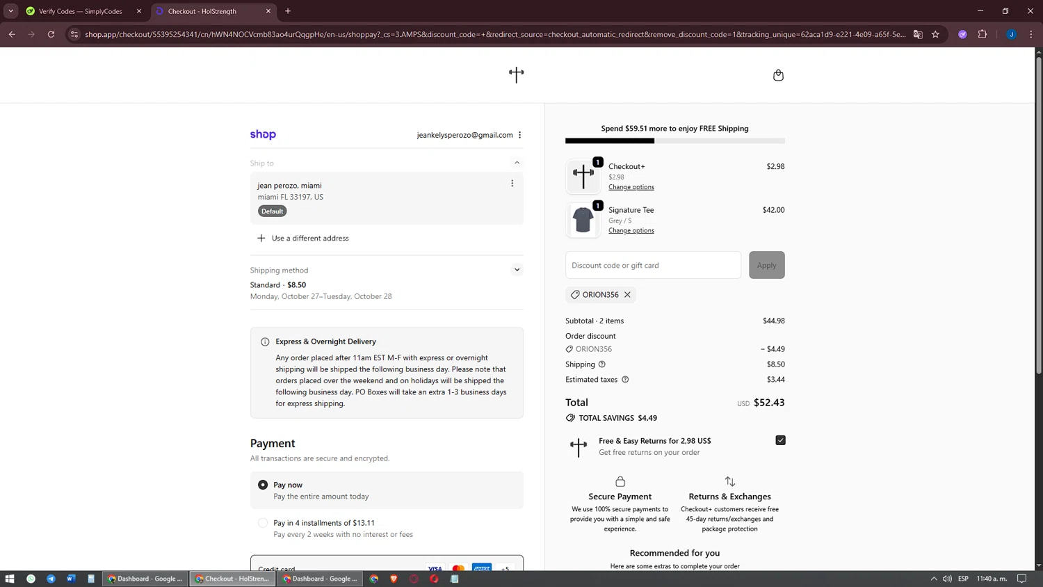Click Change options under Signature Tee

coord(631,231)
